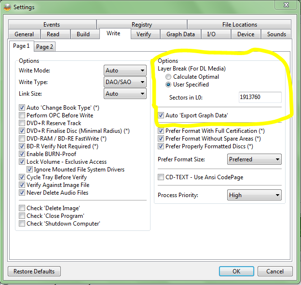Confirm settings with OK button
The image size is (301, 285).
click(x=236, y=271)
